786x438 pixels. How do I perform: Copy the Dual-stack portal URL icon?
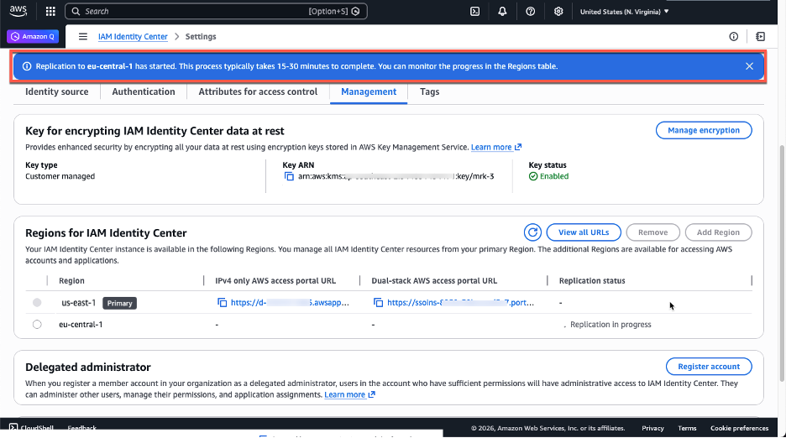point(379,303)
